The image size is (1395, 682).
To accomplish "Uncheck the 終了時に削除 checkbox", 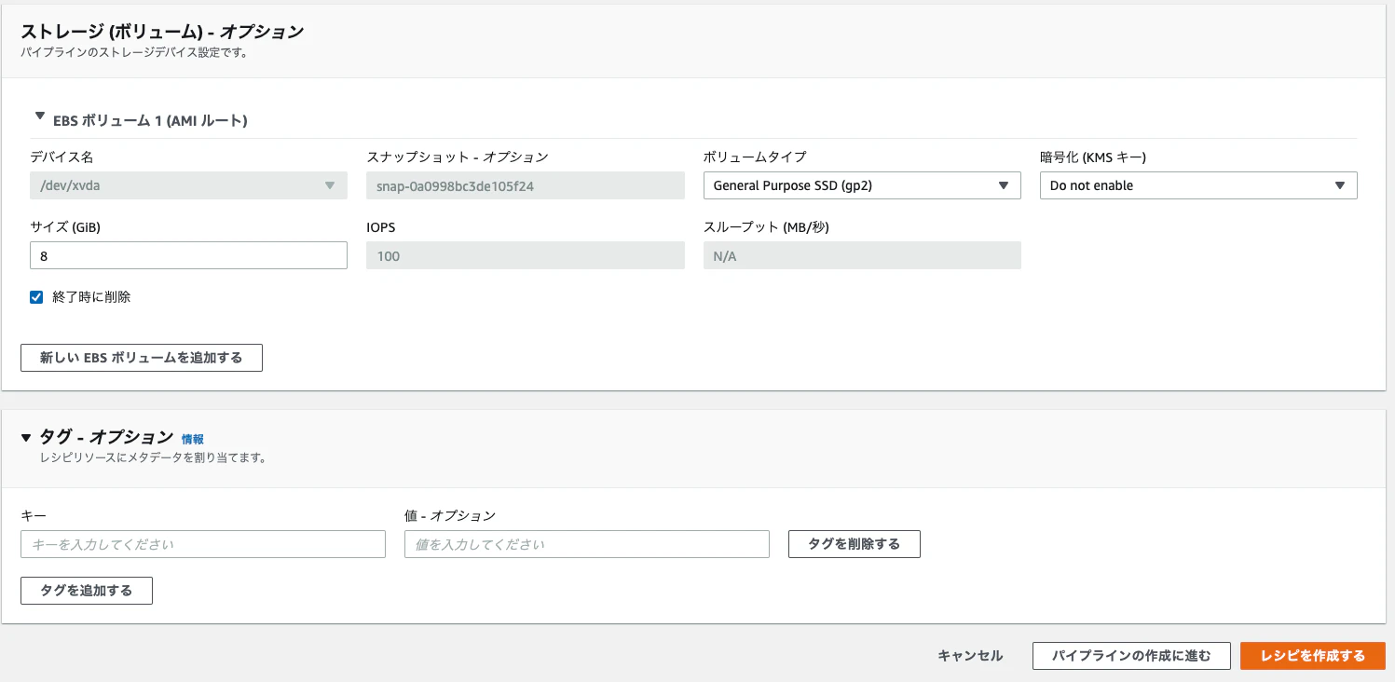I will tap(37, 297).
